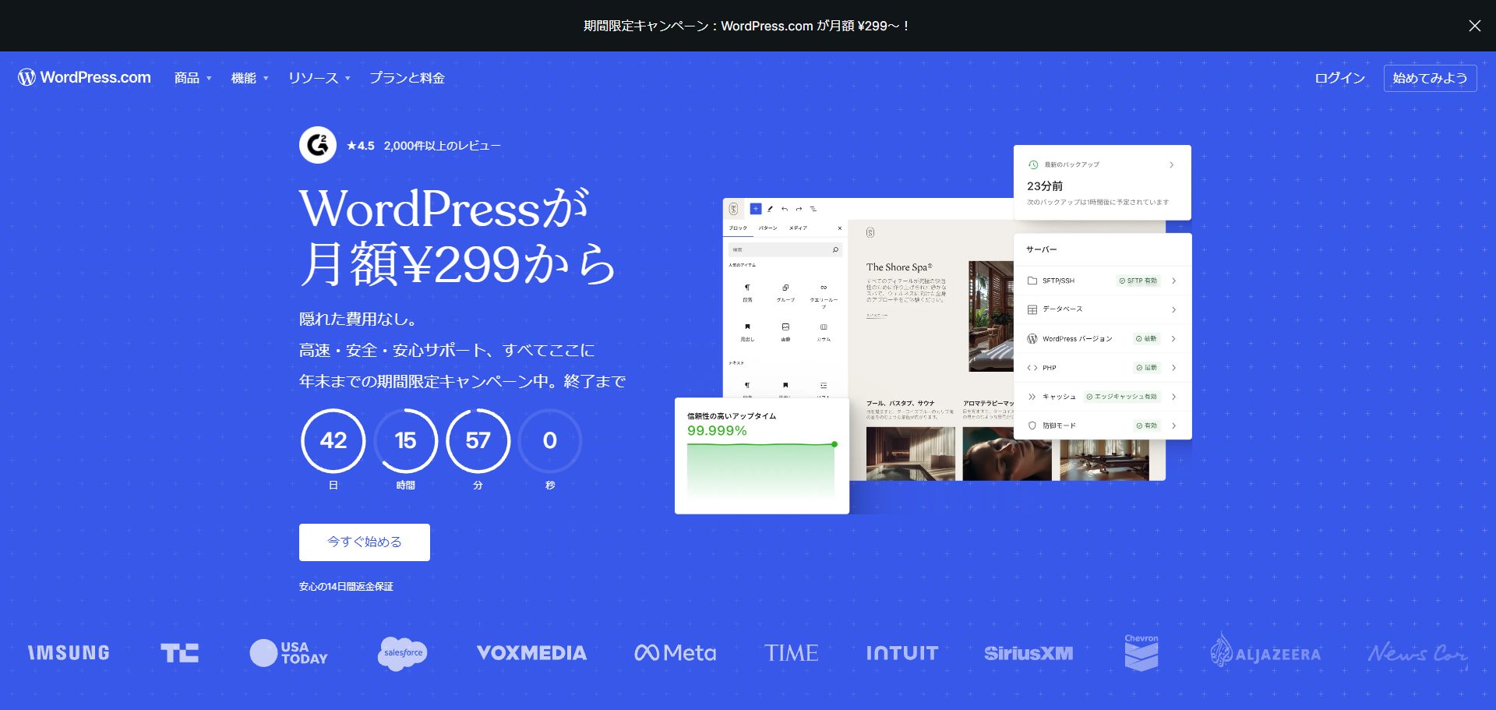Expand the 商品 dropdown menu

(192, 79)
